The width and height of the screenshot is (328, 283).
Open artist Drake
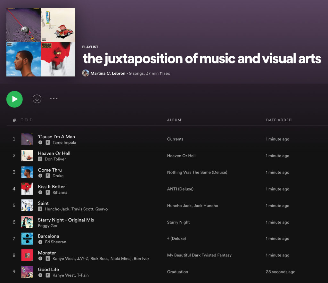click(x=58, y=176)
